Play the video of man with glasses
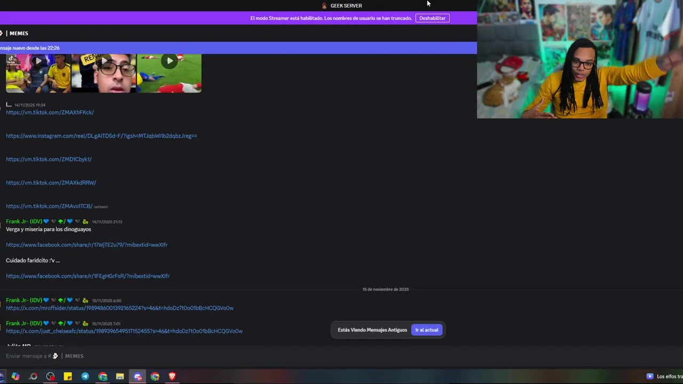The width and height of the screenshot is (683, 384). tap(104, 74)
